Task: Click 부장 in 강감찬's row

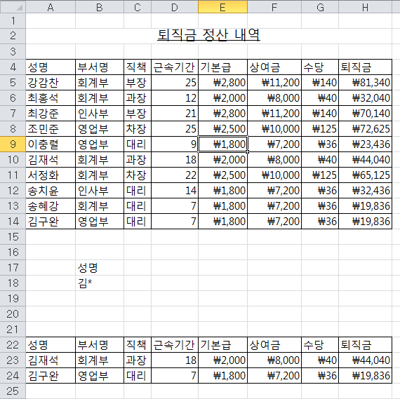Action: 138,82
